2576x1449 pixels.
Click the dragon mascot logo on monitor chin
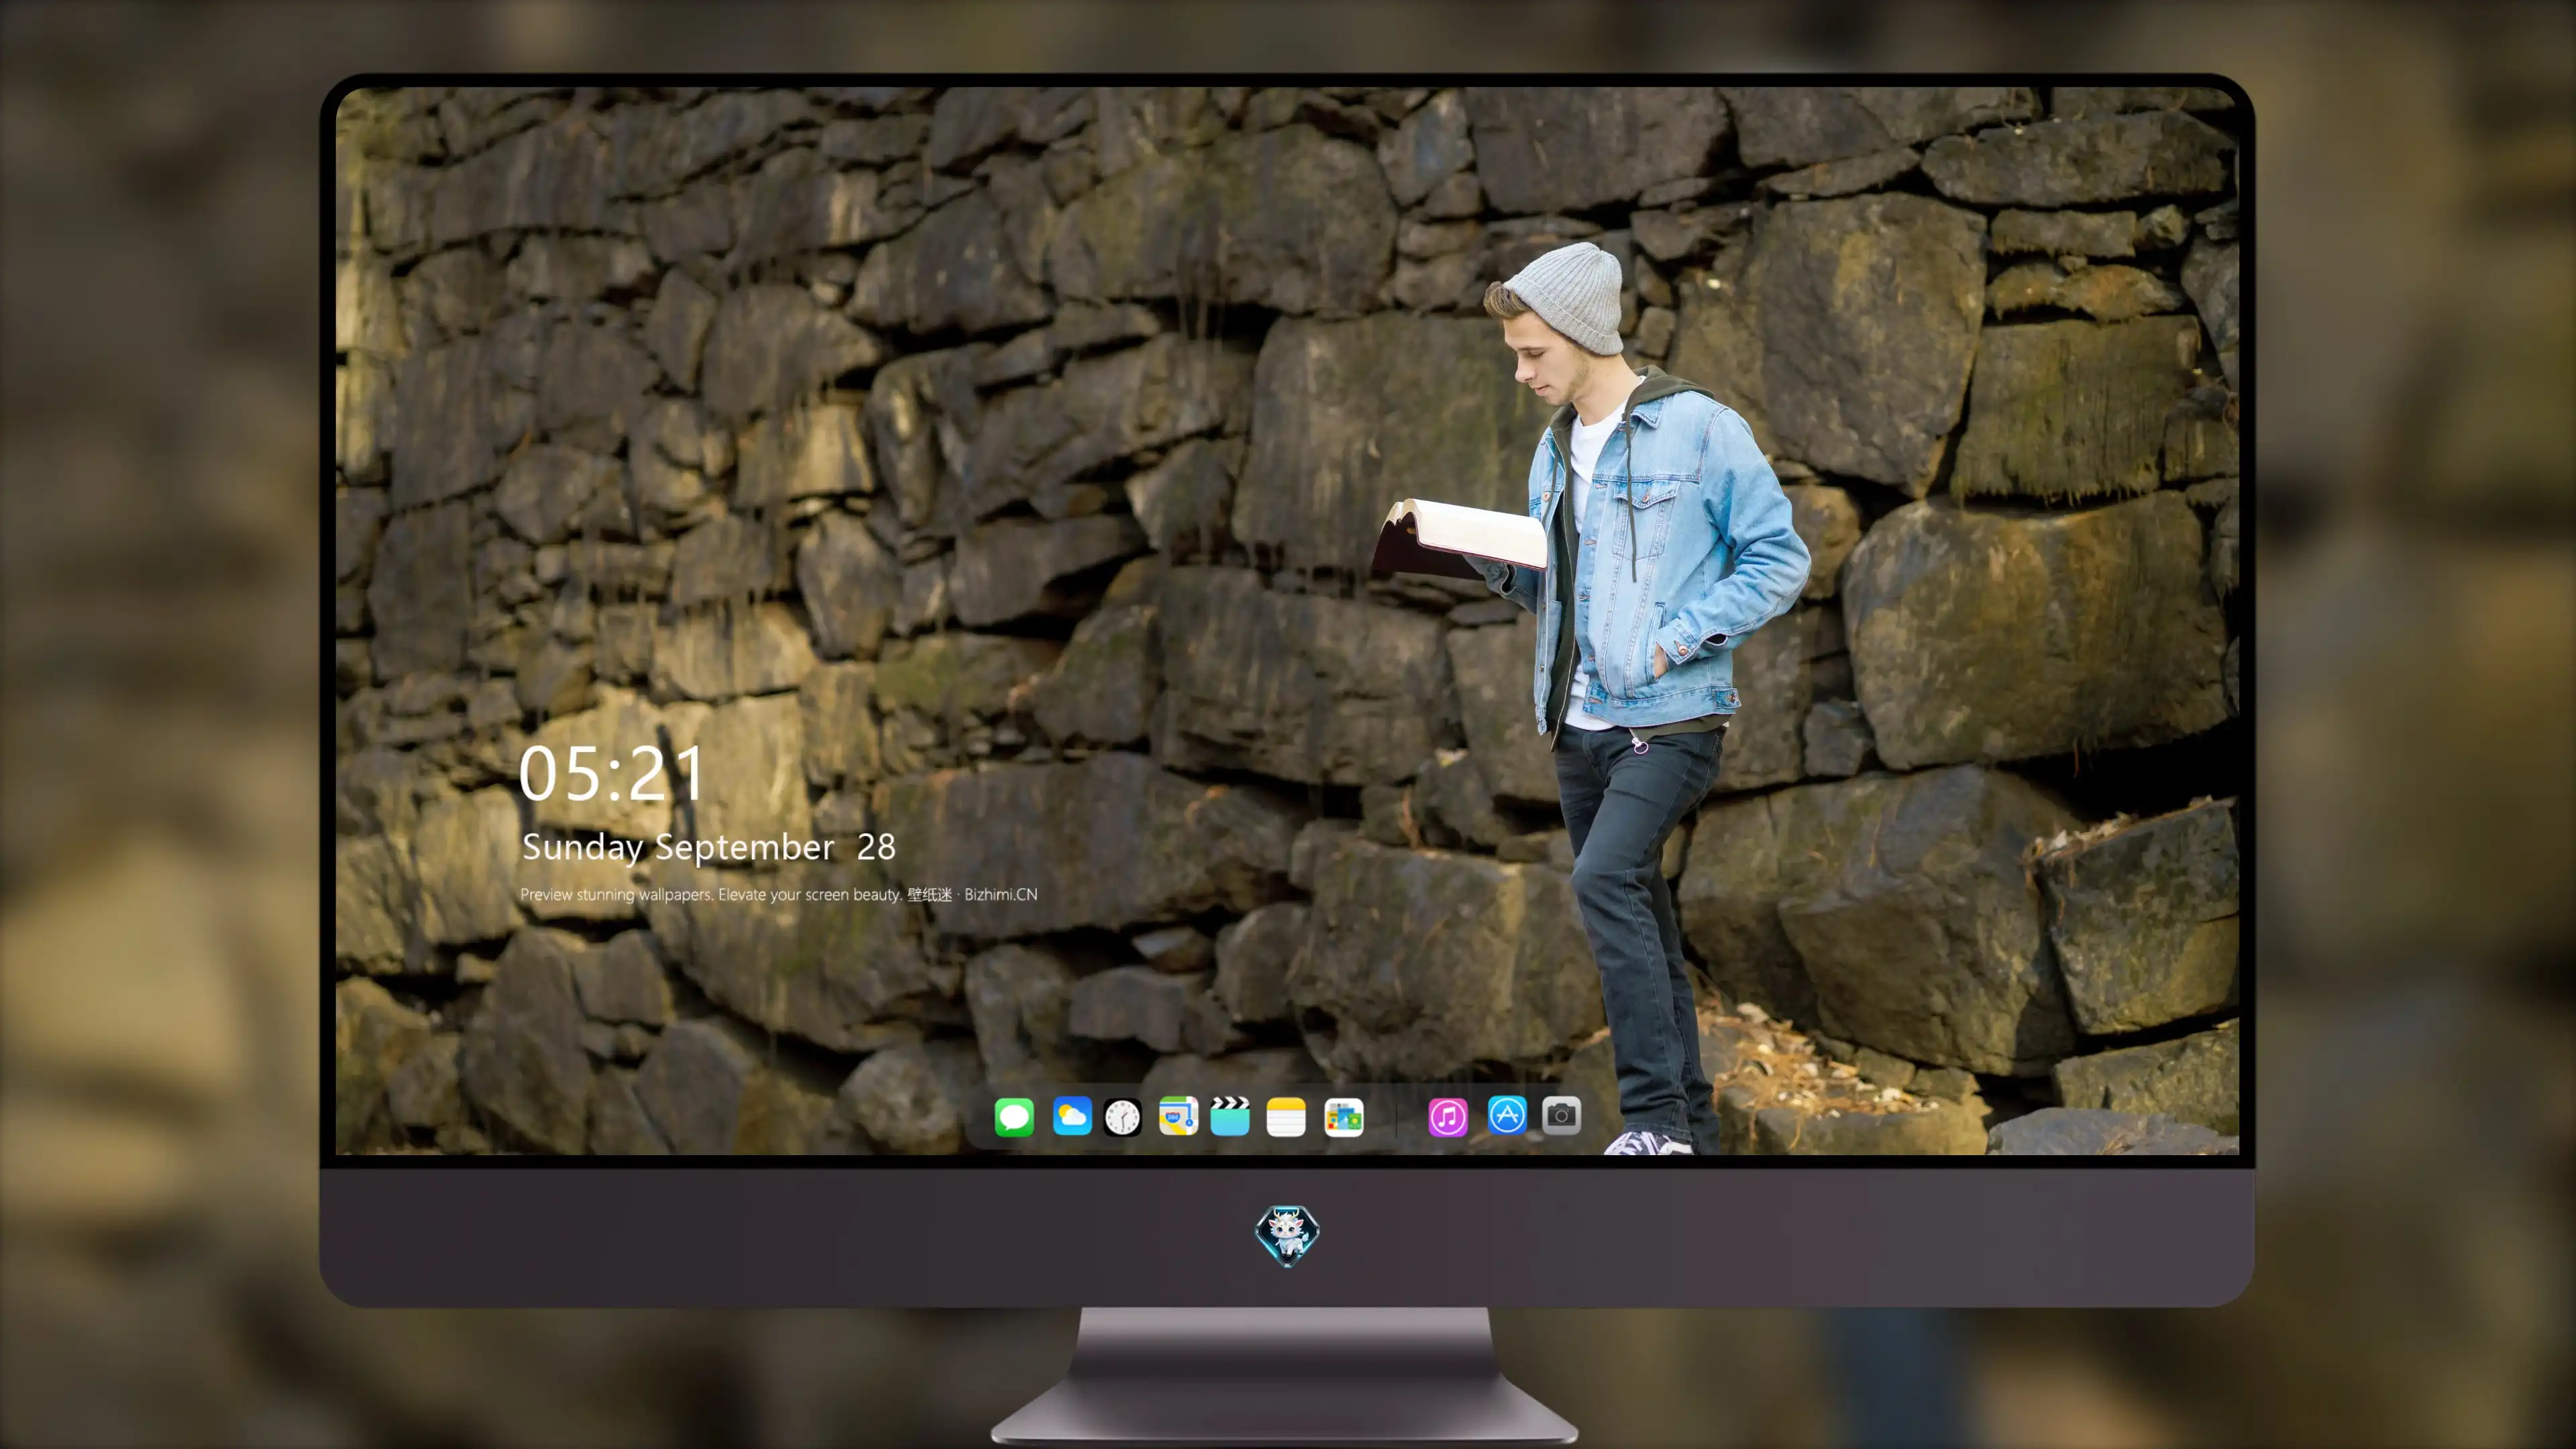pyautogui.click(x=1287, y=1235)
